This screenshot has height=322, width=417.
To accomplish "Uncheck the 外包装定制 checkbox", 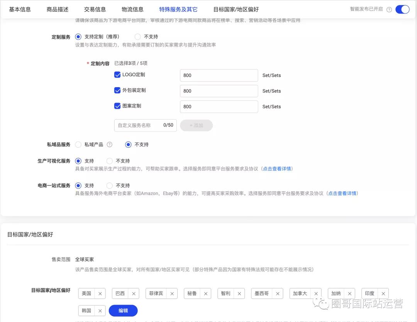I will [118, 91].
